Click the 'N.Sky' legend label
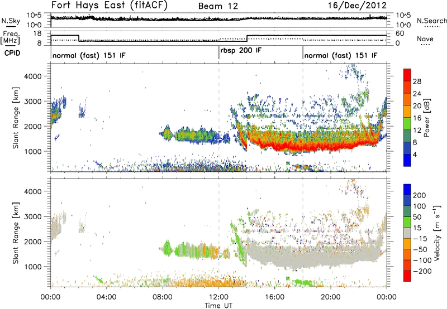This screenshot has height=309, width=447. tap(11, 21)
